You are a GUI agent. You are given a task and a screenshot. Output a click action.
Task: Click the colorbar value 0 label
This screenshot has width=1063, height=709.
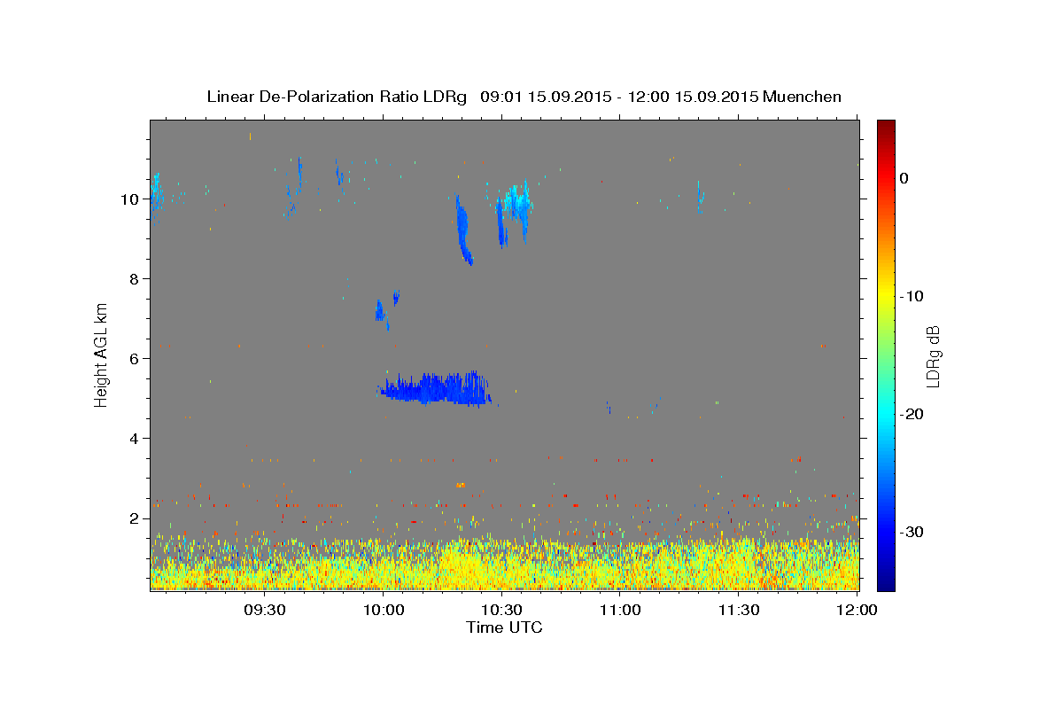[x=904, y=178]
